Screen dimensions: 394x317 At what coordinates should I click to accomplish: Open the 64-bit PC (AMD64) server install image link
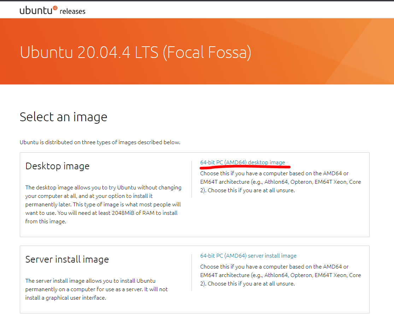(248, 256)
